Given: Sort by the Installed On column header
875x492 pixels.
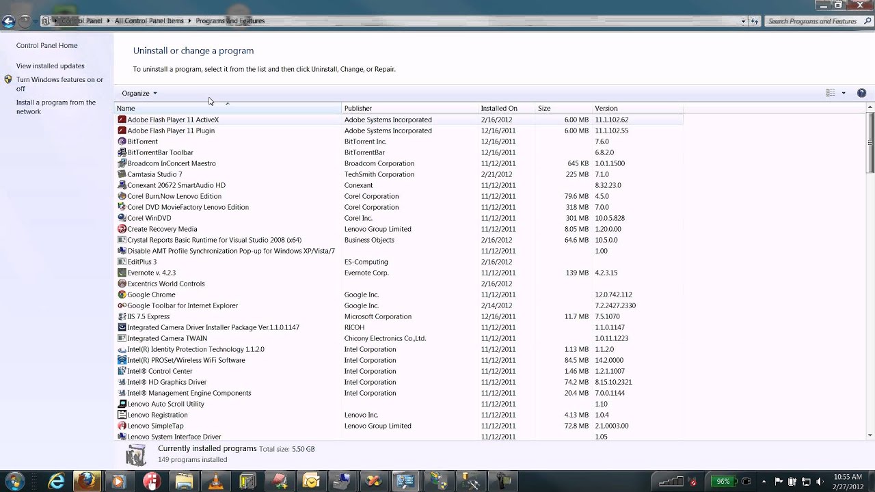Looking at the screenshot, I should (x=507, y=108).
